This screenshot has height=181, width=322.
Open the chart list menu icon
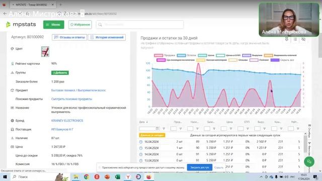point(295,39)
